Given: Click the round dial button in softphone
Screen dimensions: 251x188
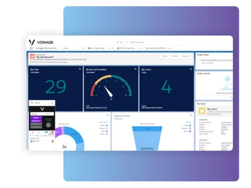Looking at the screenshot, I should click(48, 125).
